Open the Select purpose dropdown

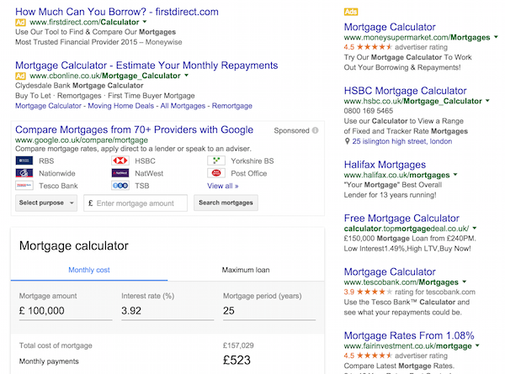46,203
